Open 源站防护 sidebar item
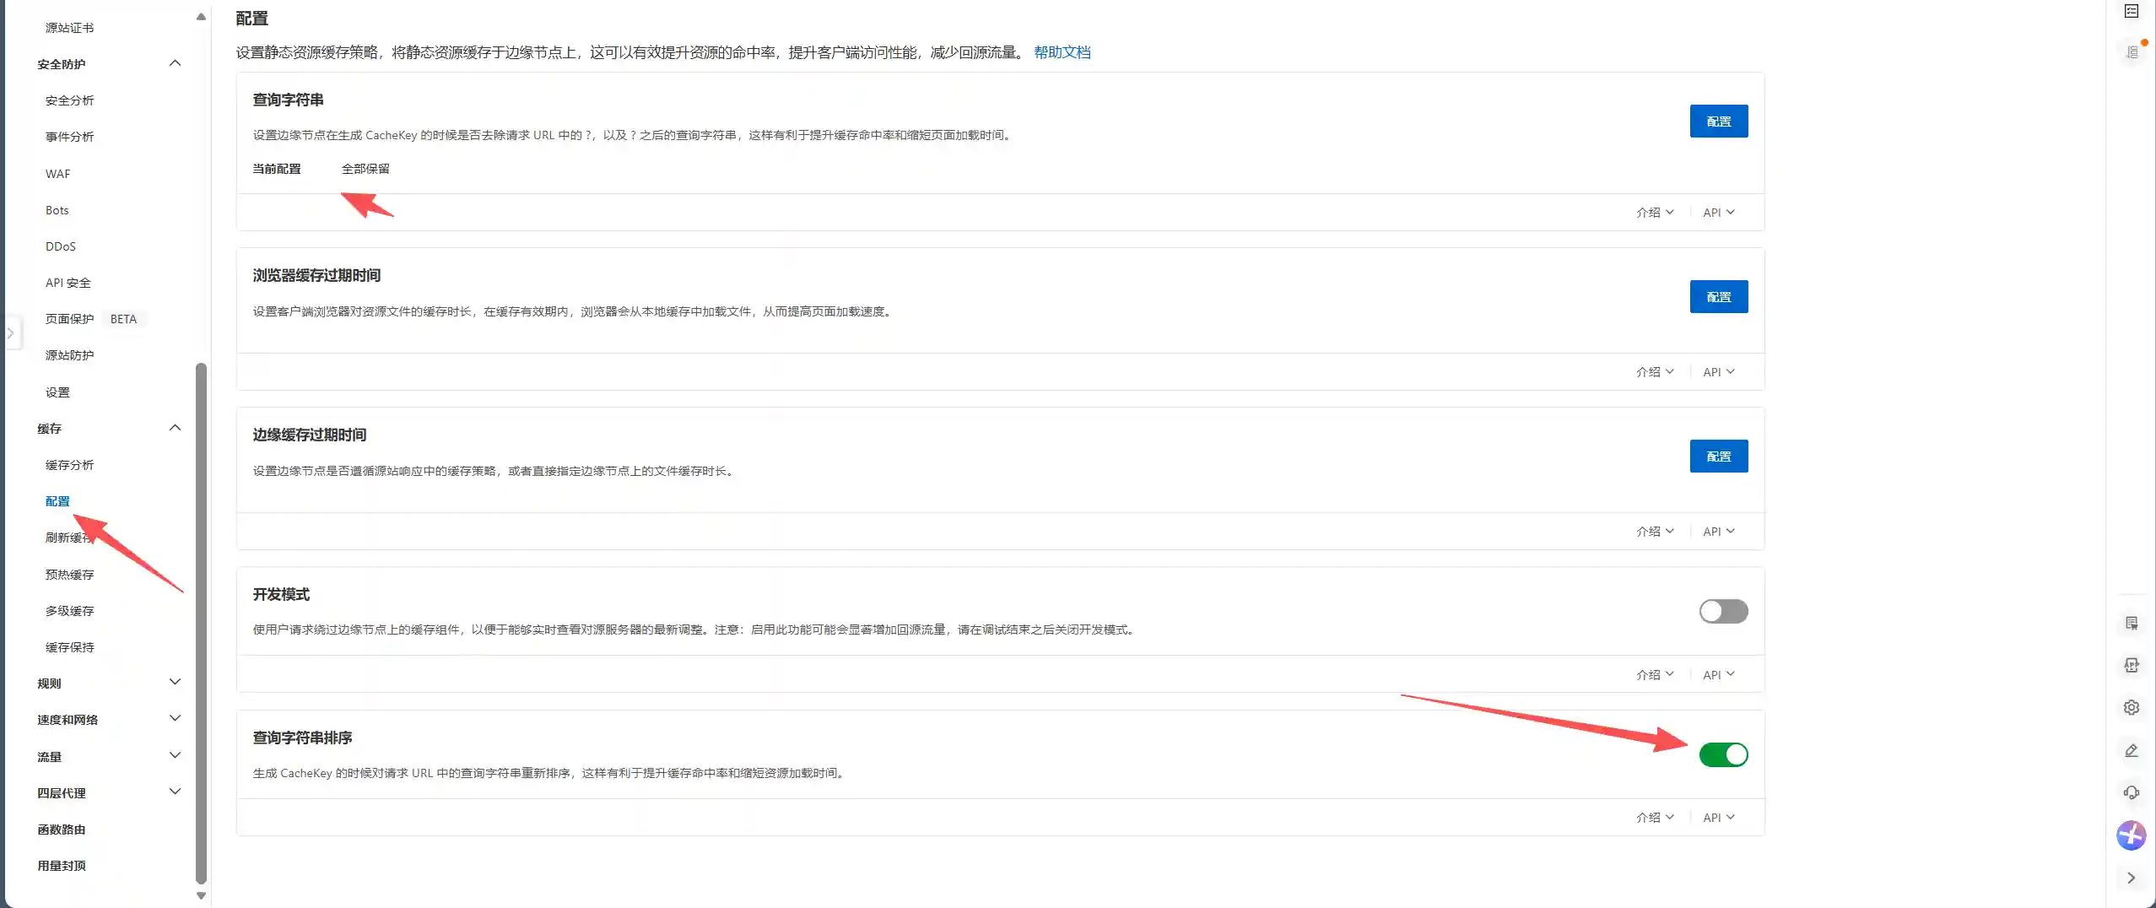Viewport: 2156px width, 908px height. pyautogui.click(x=69, y=355)
